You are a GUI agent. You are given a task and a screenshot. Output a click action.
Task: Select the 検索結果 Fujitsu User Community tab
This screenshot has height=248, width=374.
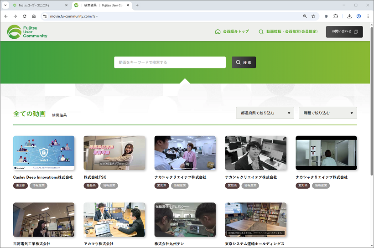[x=101, y=5]
